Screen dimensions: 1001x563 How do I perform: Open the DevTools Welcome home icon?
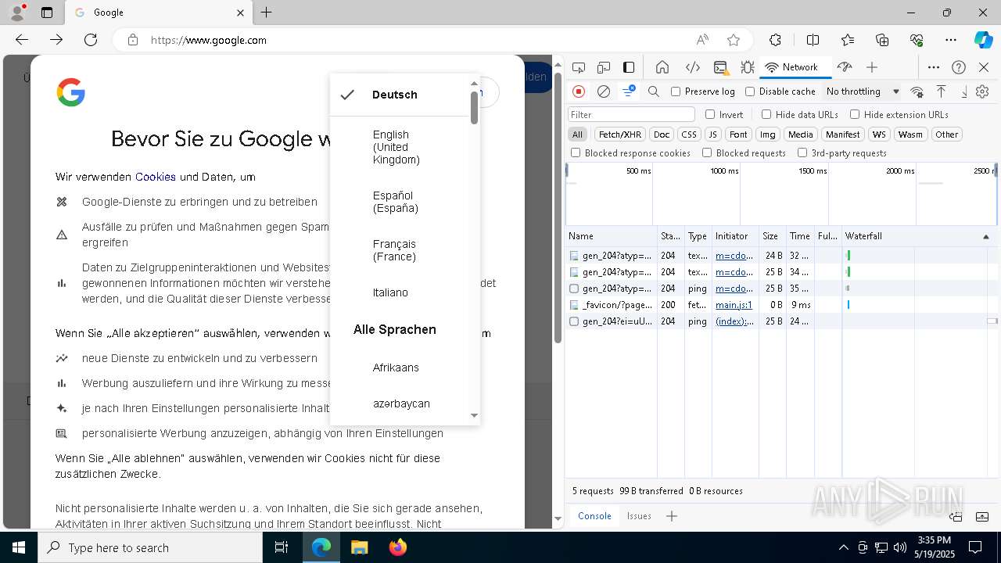[662, 67]
